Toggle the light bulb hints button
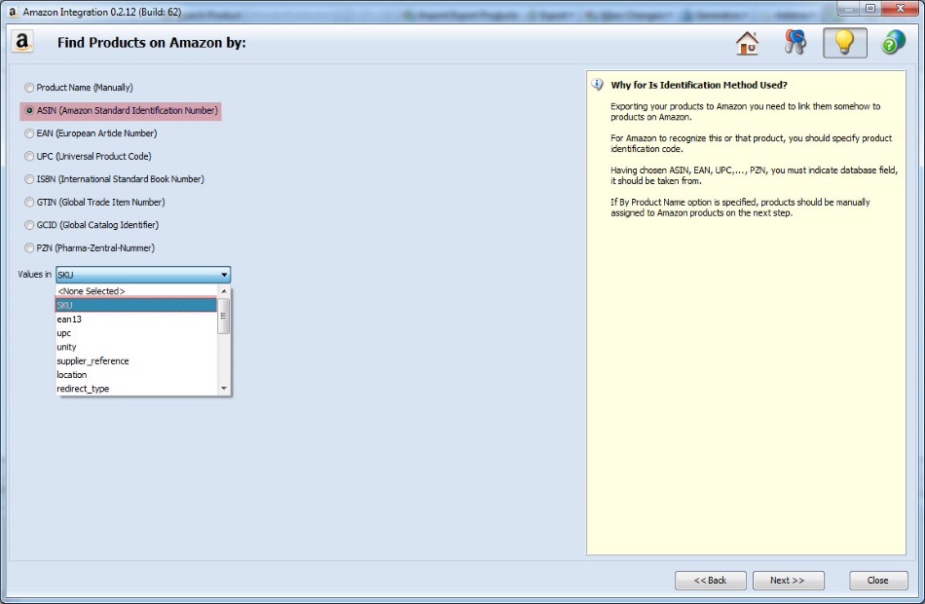The width and height of the screenshot is (925, 604). click(845, 43)
